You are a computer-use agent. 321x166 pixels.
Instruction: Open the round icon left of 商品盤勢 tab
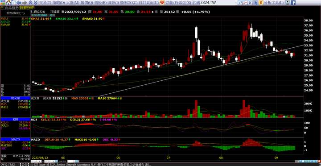tap(2, 8)
